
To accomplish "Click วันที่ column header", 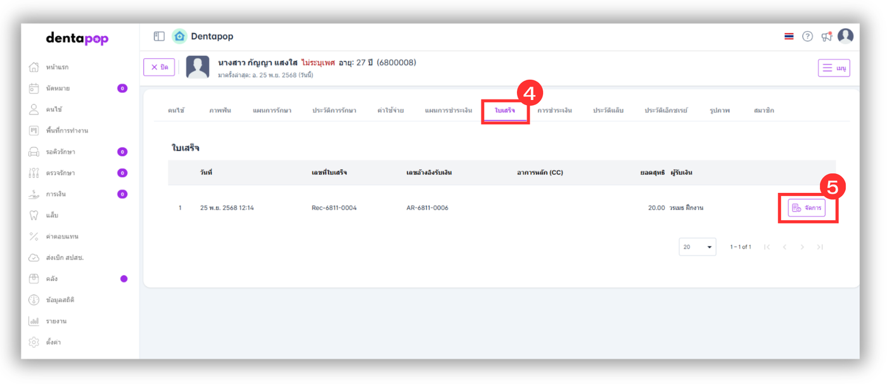I will pos(206,173).
